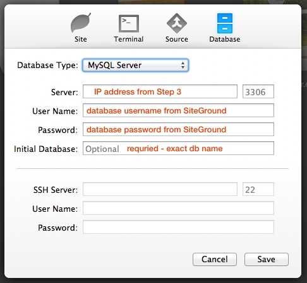Focus the Initial Database field
The image size is (307, 283).
[178, 148]
